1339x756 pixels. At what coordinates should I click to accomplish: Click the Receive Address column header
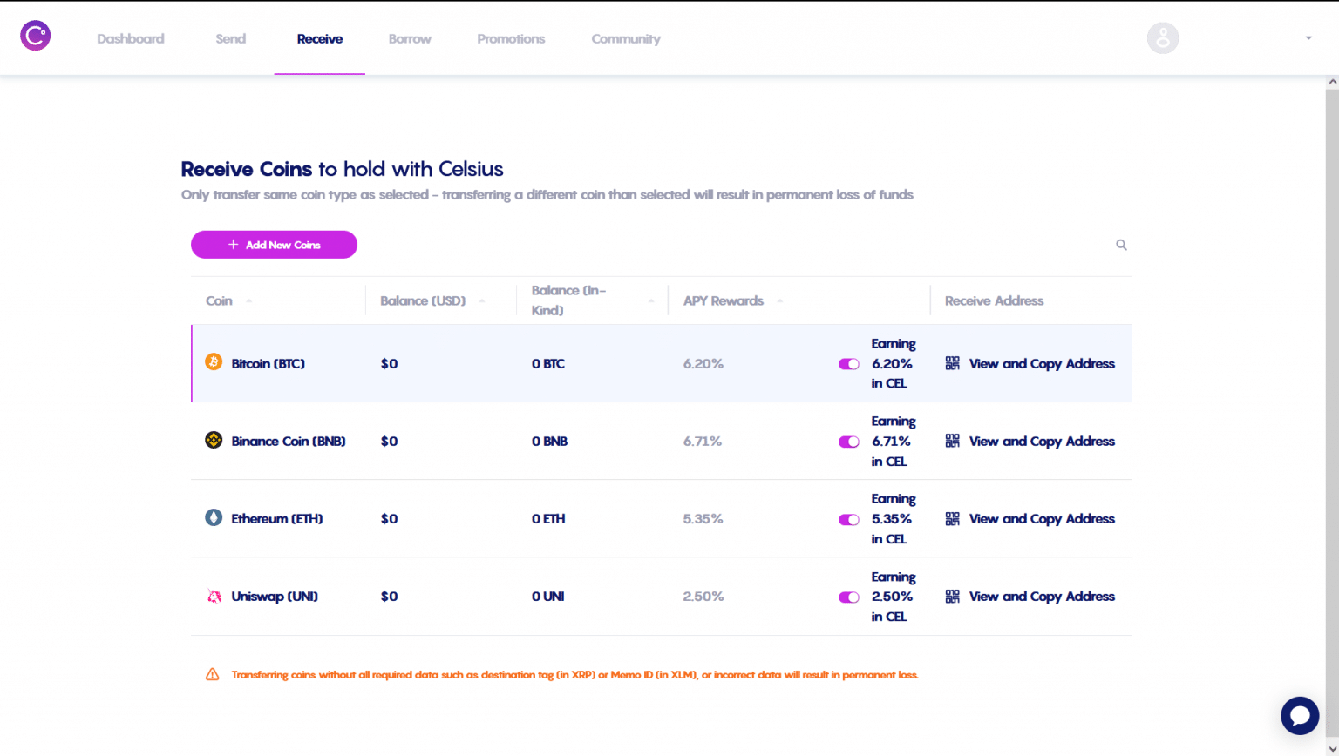pyautogui.click(x=994, y=300)
